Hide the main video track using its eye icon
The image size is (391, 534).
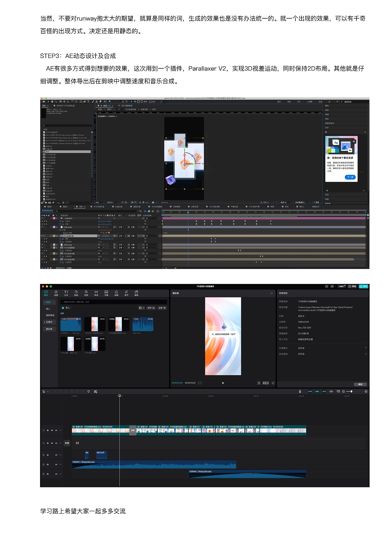coord(52,430)
